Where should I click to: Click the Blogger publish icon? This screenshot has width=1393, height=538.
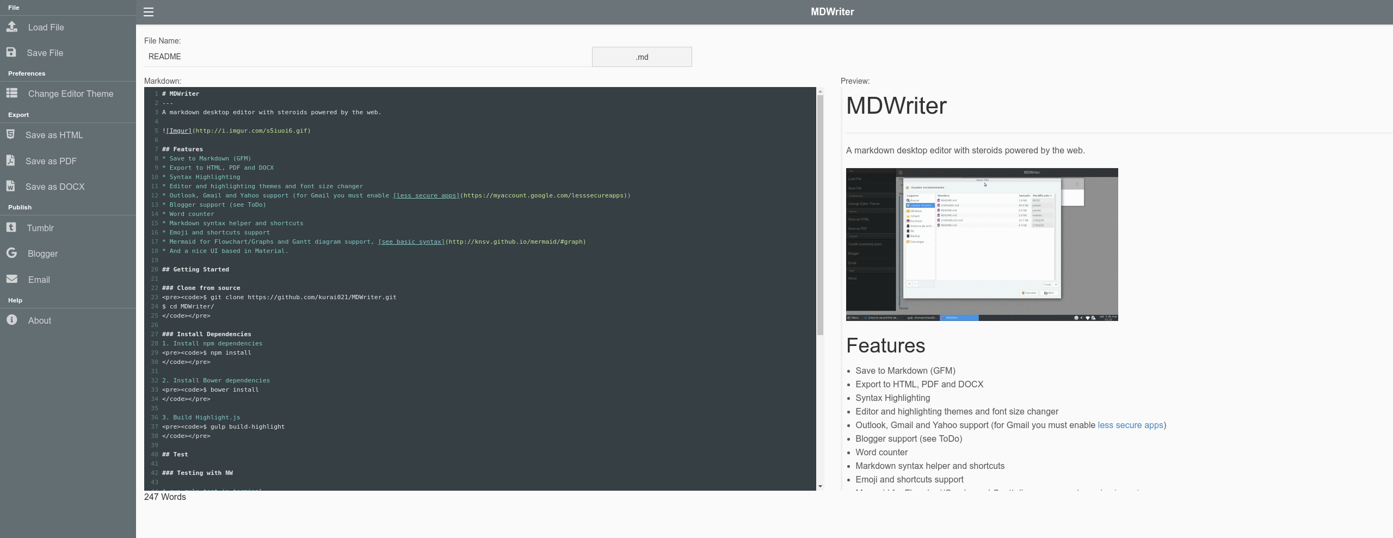point(11,253)
